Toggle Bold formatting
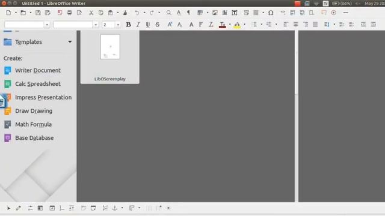Screen dimensions: 385x216 pos(128,25)
